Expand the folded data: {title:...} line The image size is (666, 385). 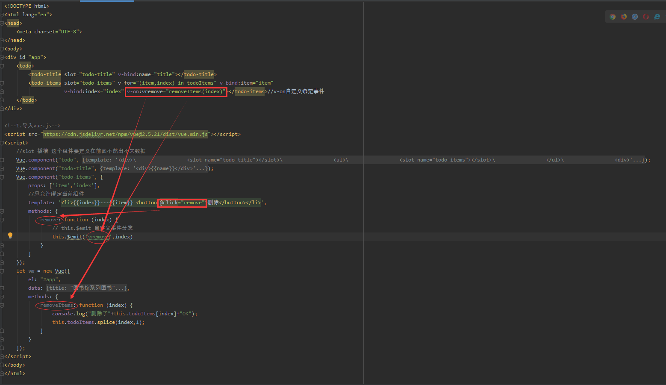tap(2, 288)
